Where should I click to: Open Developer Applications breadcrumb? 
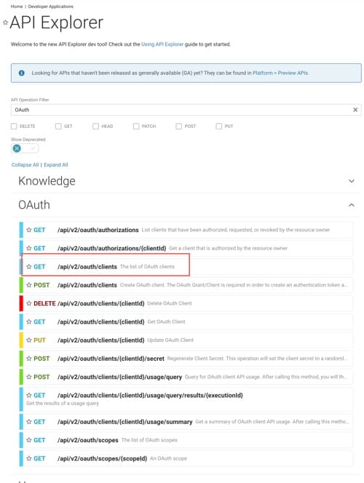tap(50, 7)
